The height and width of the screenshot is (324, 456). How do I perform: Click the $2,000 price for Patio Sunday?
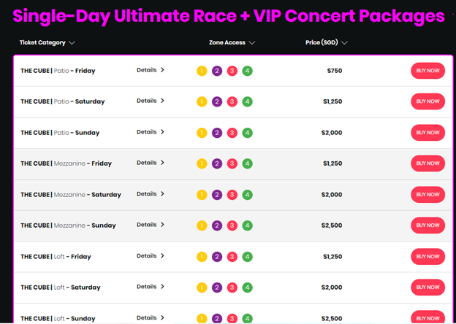click(x=332, y=133)
